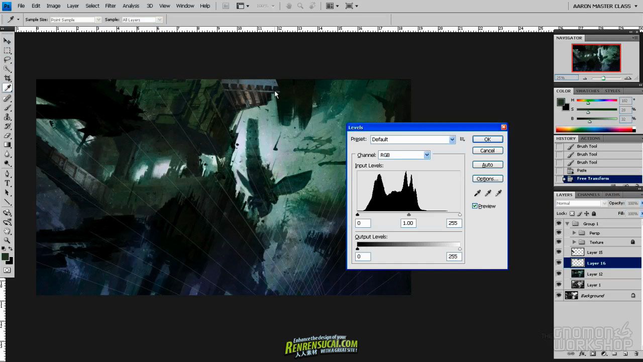The width and height of the screenshot is (643, 362).
Task: Uncheck the Preview checkbox in Levels
Action: click(475, 206)
